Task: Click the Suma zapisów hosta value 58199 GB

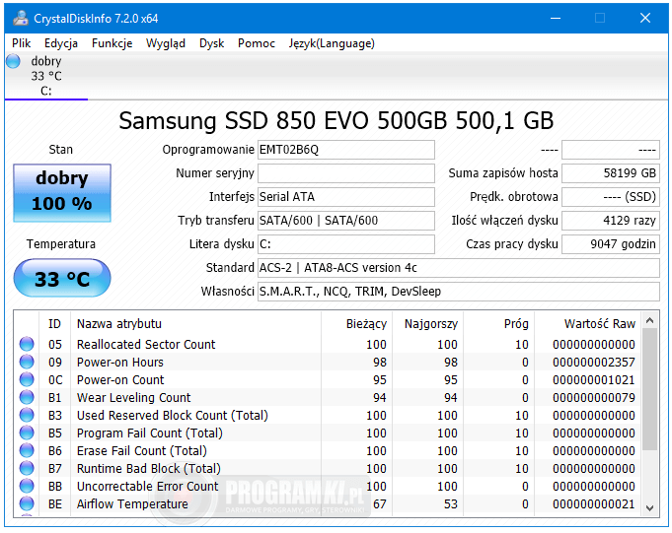Action: pos(610,173)
